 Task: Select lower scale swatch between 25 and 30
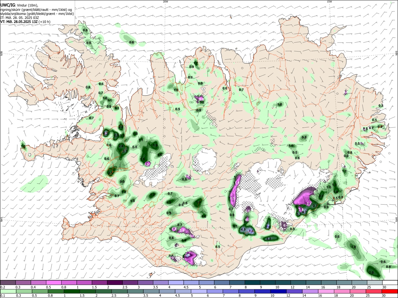(373, 291)
